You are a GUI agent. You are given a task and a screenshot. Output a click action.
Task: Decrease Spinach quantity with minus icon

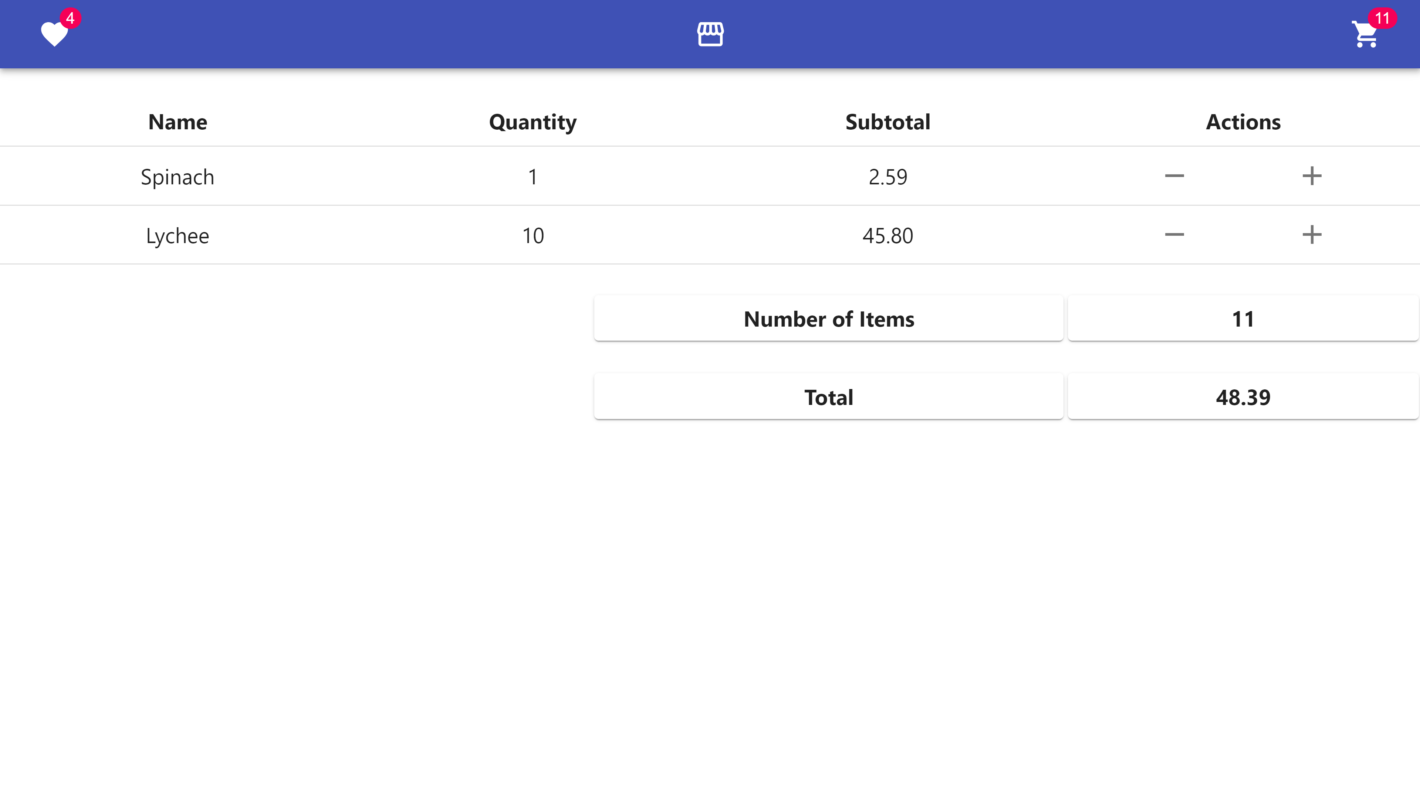pos(1174,176)
